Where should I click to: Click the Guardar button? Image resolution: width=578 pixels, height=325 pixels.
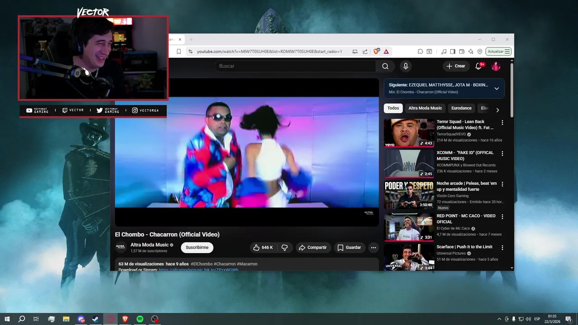(x=350, y=247)
